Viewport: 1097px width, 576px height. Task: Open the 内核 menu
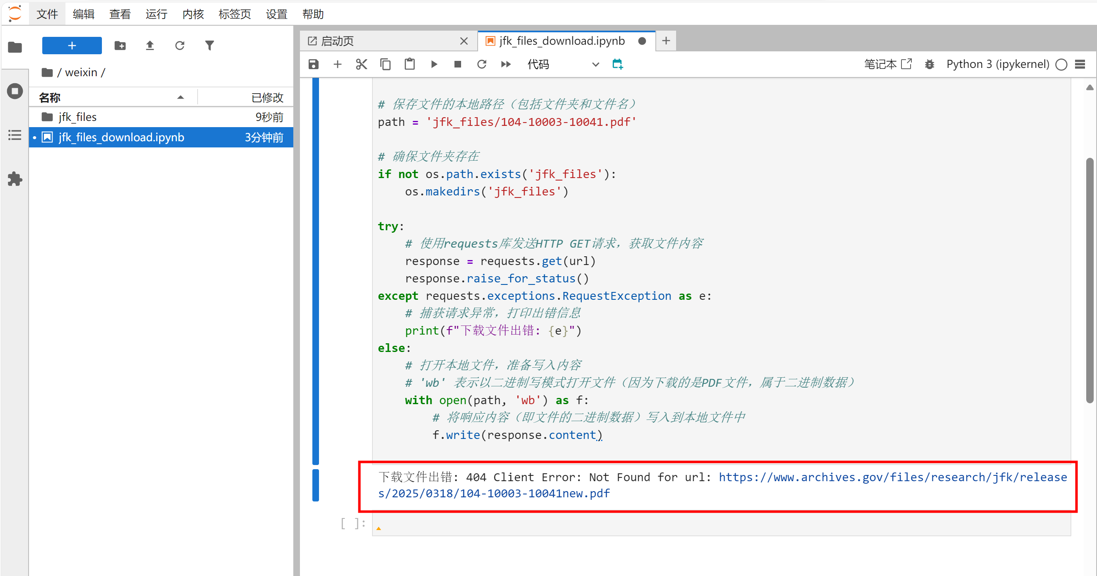[x=193, y=14]
